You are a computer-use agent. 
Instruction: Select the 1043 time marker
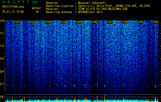[x=48, y=22]
